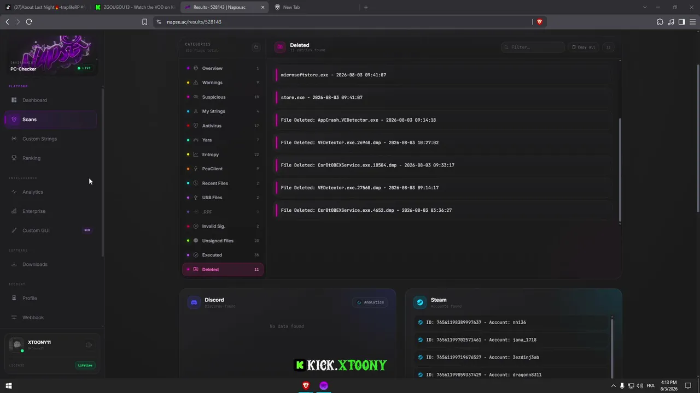The image size is (700, 393).
Task: Click the microsoftstore.exe deleted entry
Action: tap(444, 75)
